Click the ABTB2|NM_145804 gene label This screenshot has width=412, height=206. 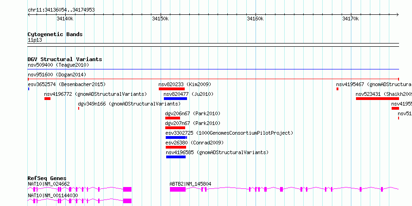coord(191,184)
